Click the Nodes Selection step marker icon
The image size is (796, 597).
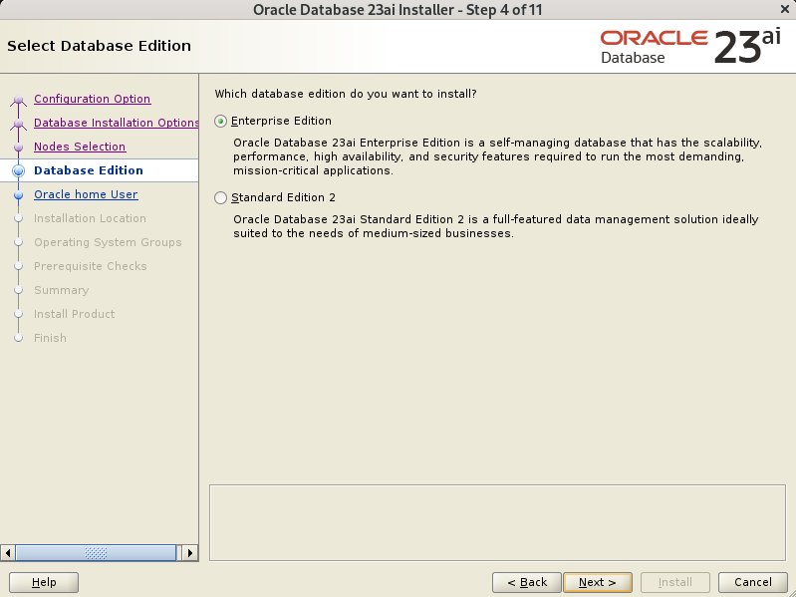18,147
